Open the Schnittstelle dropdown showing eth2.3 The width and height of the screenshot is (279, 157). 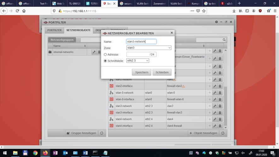click(x=137, y=61)
